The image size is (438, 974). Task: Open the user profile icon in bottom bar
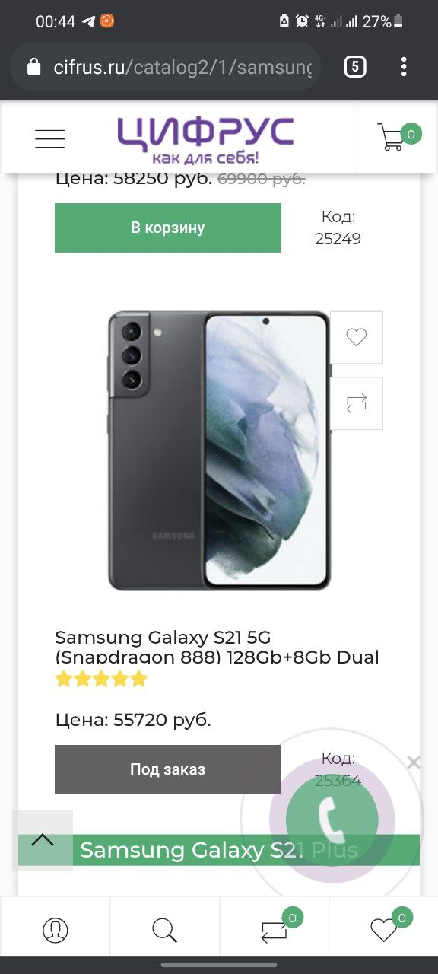(55, 929)
